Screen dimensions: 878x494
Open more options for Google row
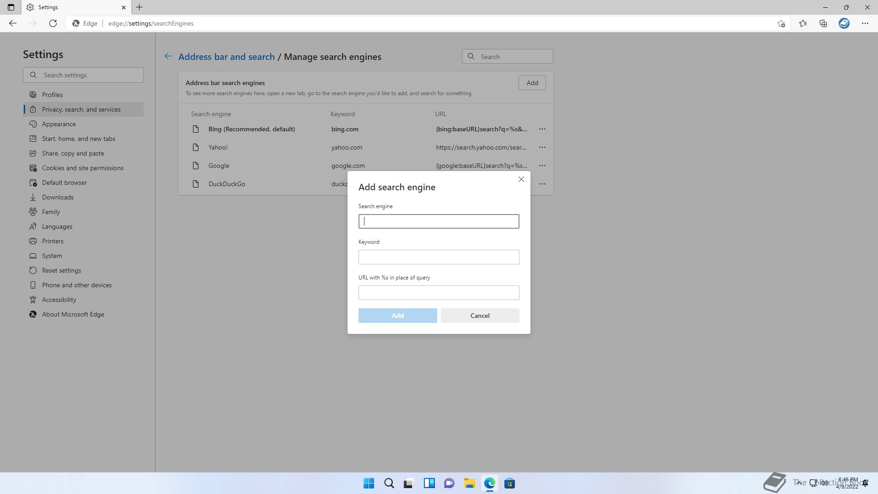coord(542,166)
